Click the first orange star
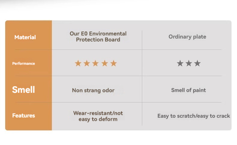Image resolution: width=237 pixels, height=145 pixels. tap(78, 63)
